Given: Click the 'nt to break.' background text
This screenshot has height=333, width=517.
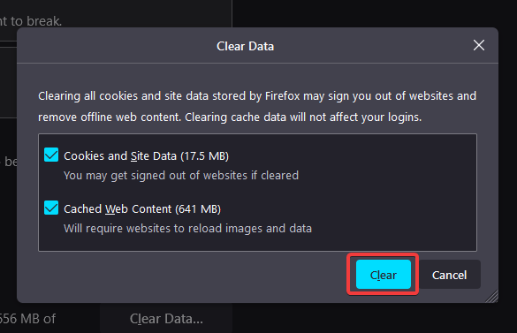Looking at the screenshot, I should [31, 21].
